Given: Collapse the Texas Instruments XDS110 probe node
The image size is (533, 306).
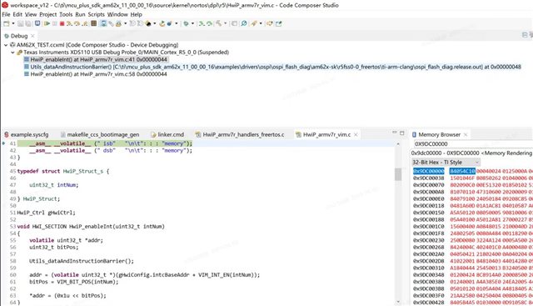Looking at the screenshot, I should point(12,53).
